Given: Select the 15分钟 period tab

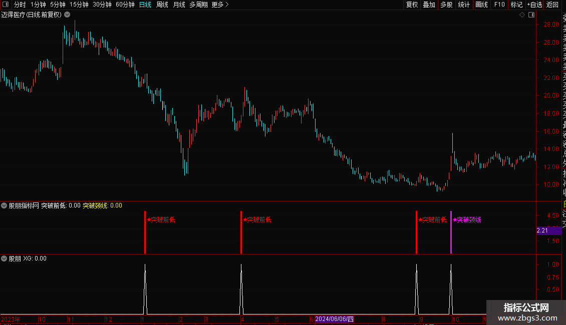Looking at the screenshot, I should pyautogui.click(x=79, y=4).
